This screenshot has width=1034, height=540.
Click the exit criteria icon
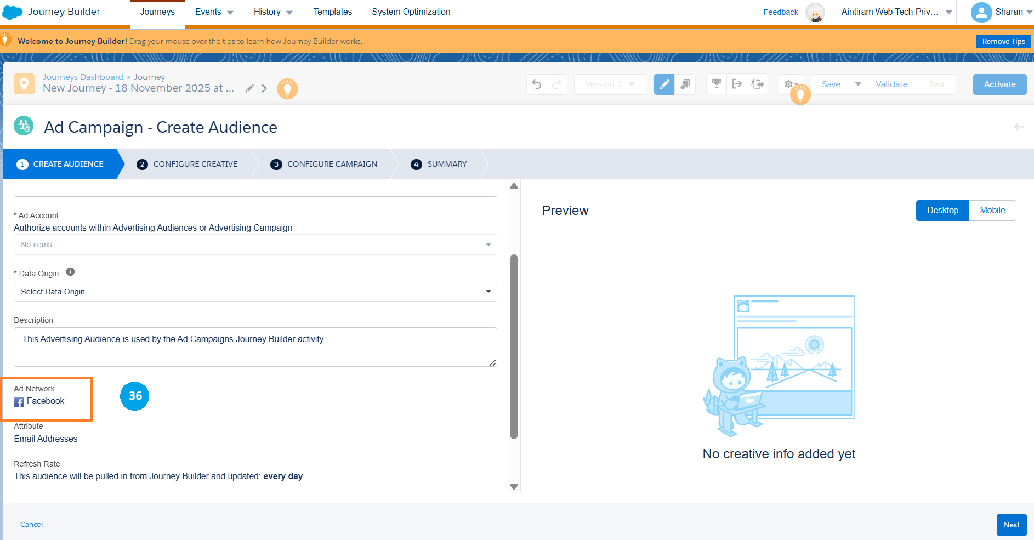[x=737, y=84]
